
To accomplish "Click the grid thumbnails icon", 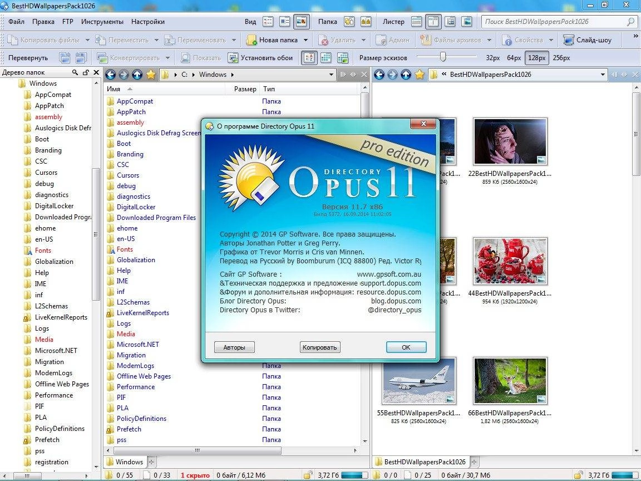I will [326, 58].
